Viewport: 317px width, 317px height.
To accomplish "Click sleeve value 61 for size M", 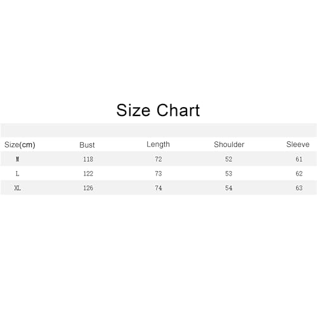I will click(299, 159).
